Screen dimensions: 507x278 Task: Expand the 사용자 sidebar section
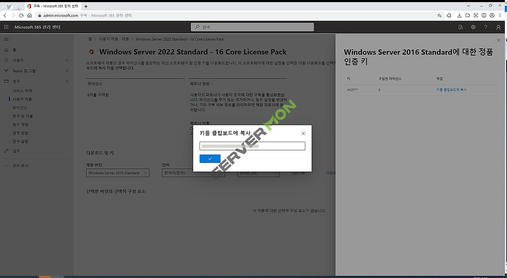(x=36, y=60)
